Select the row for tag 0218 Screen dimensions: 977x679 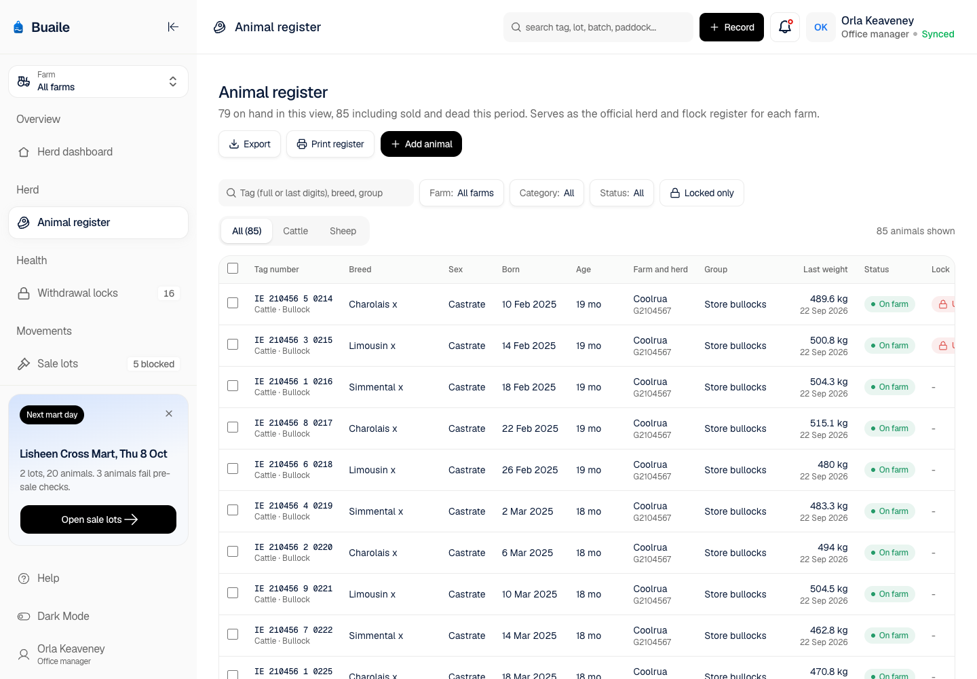tap(233, 469)
